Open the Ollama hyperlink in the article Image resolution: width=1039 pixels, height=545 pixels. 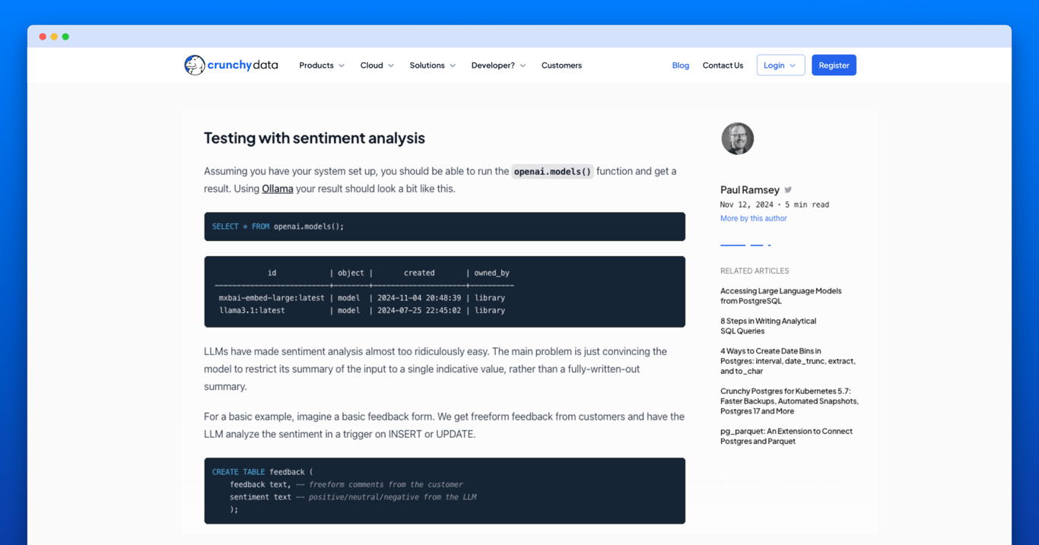[x=277, y=189]
